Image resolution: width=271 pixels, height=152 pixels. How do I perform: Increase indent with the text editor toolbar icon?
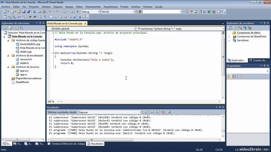[35, 17]
